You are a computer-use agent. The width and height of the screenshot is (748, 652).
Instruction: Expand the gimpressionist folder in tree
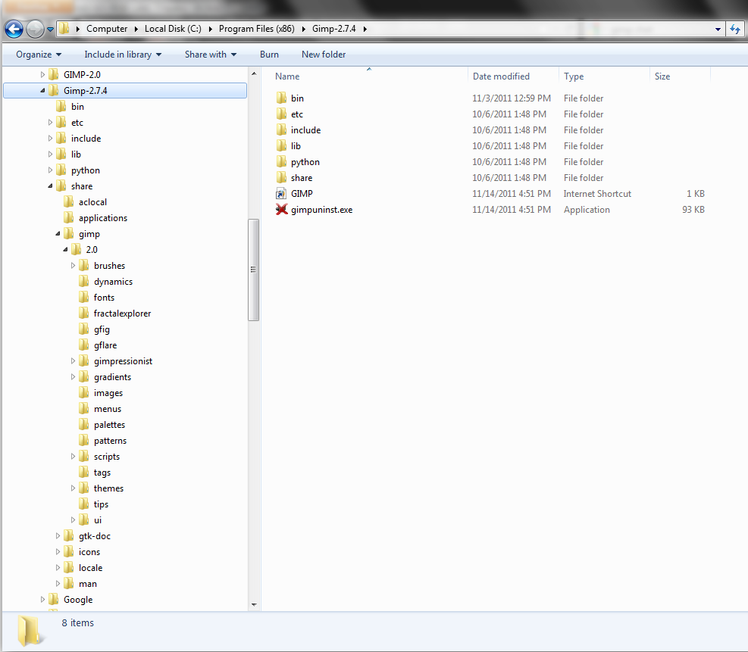click(x=73, y=361)
